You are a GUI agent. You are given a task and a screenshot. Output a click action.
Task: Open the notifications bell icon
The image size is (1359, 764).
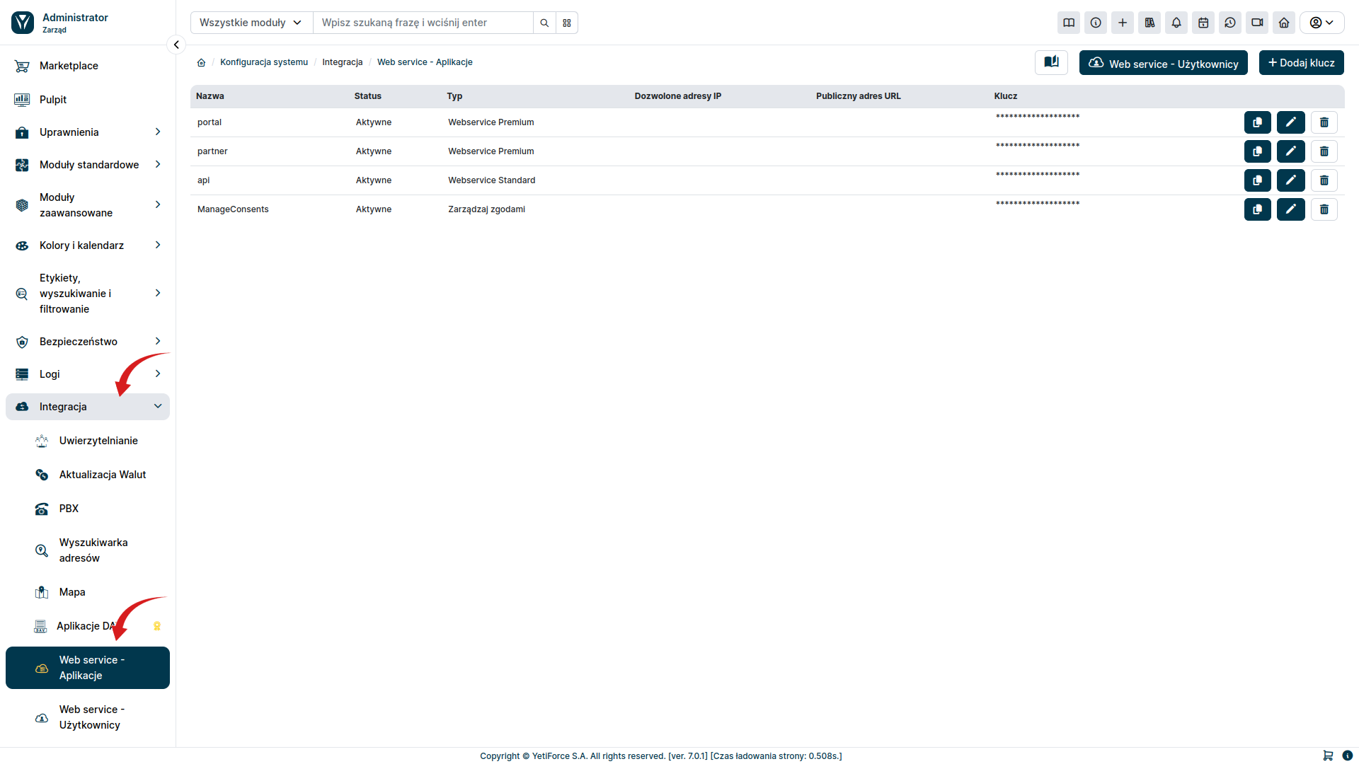click(1176, 23)
